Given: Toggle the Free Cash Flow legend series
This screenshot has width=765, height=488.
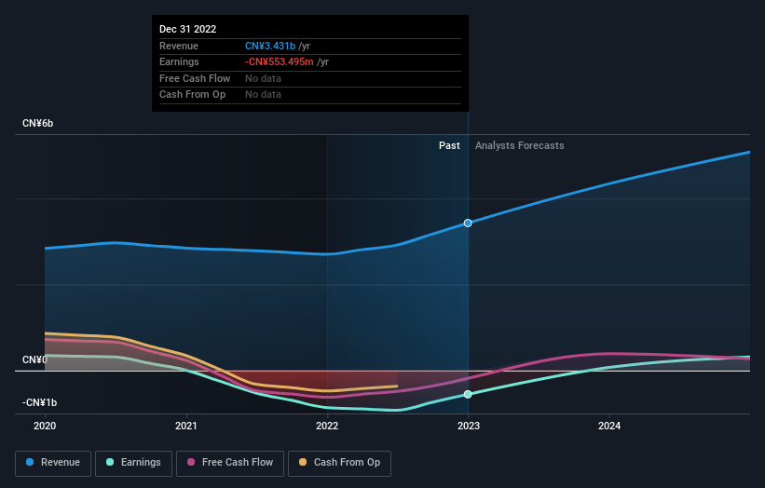Looking at the screenshot, I should pos(230,463).
